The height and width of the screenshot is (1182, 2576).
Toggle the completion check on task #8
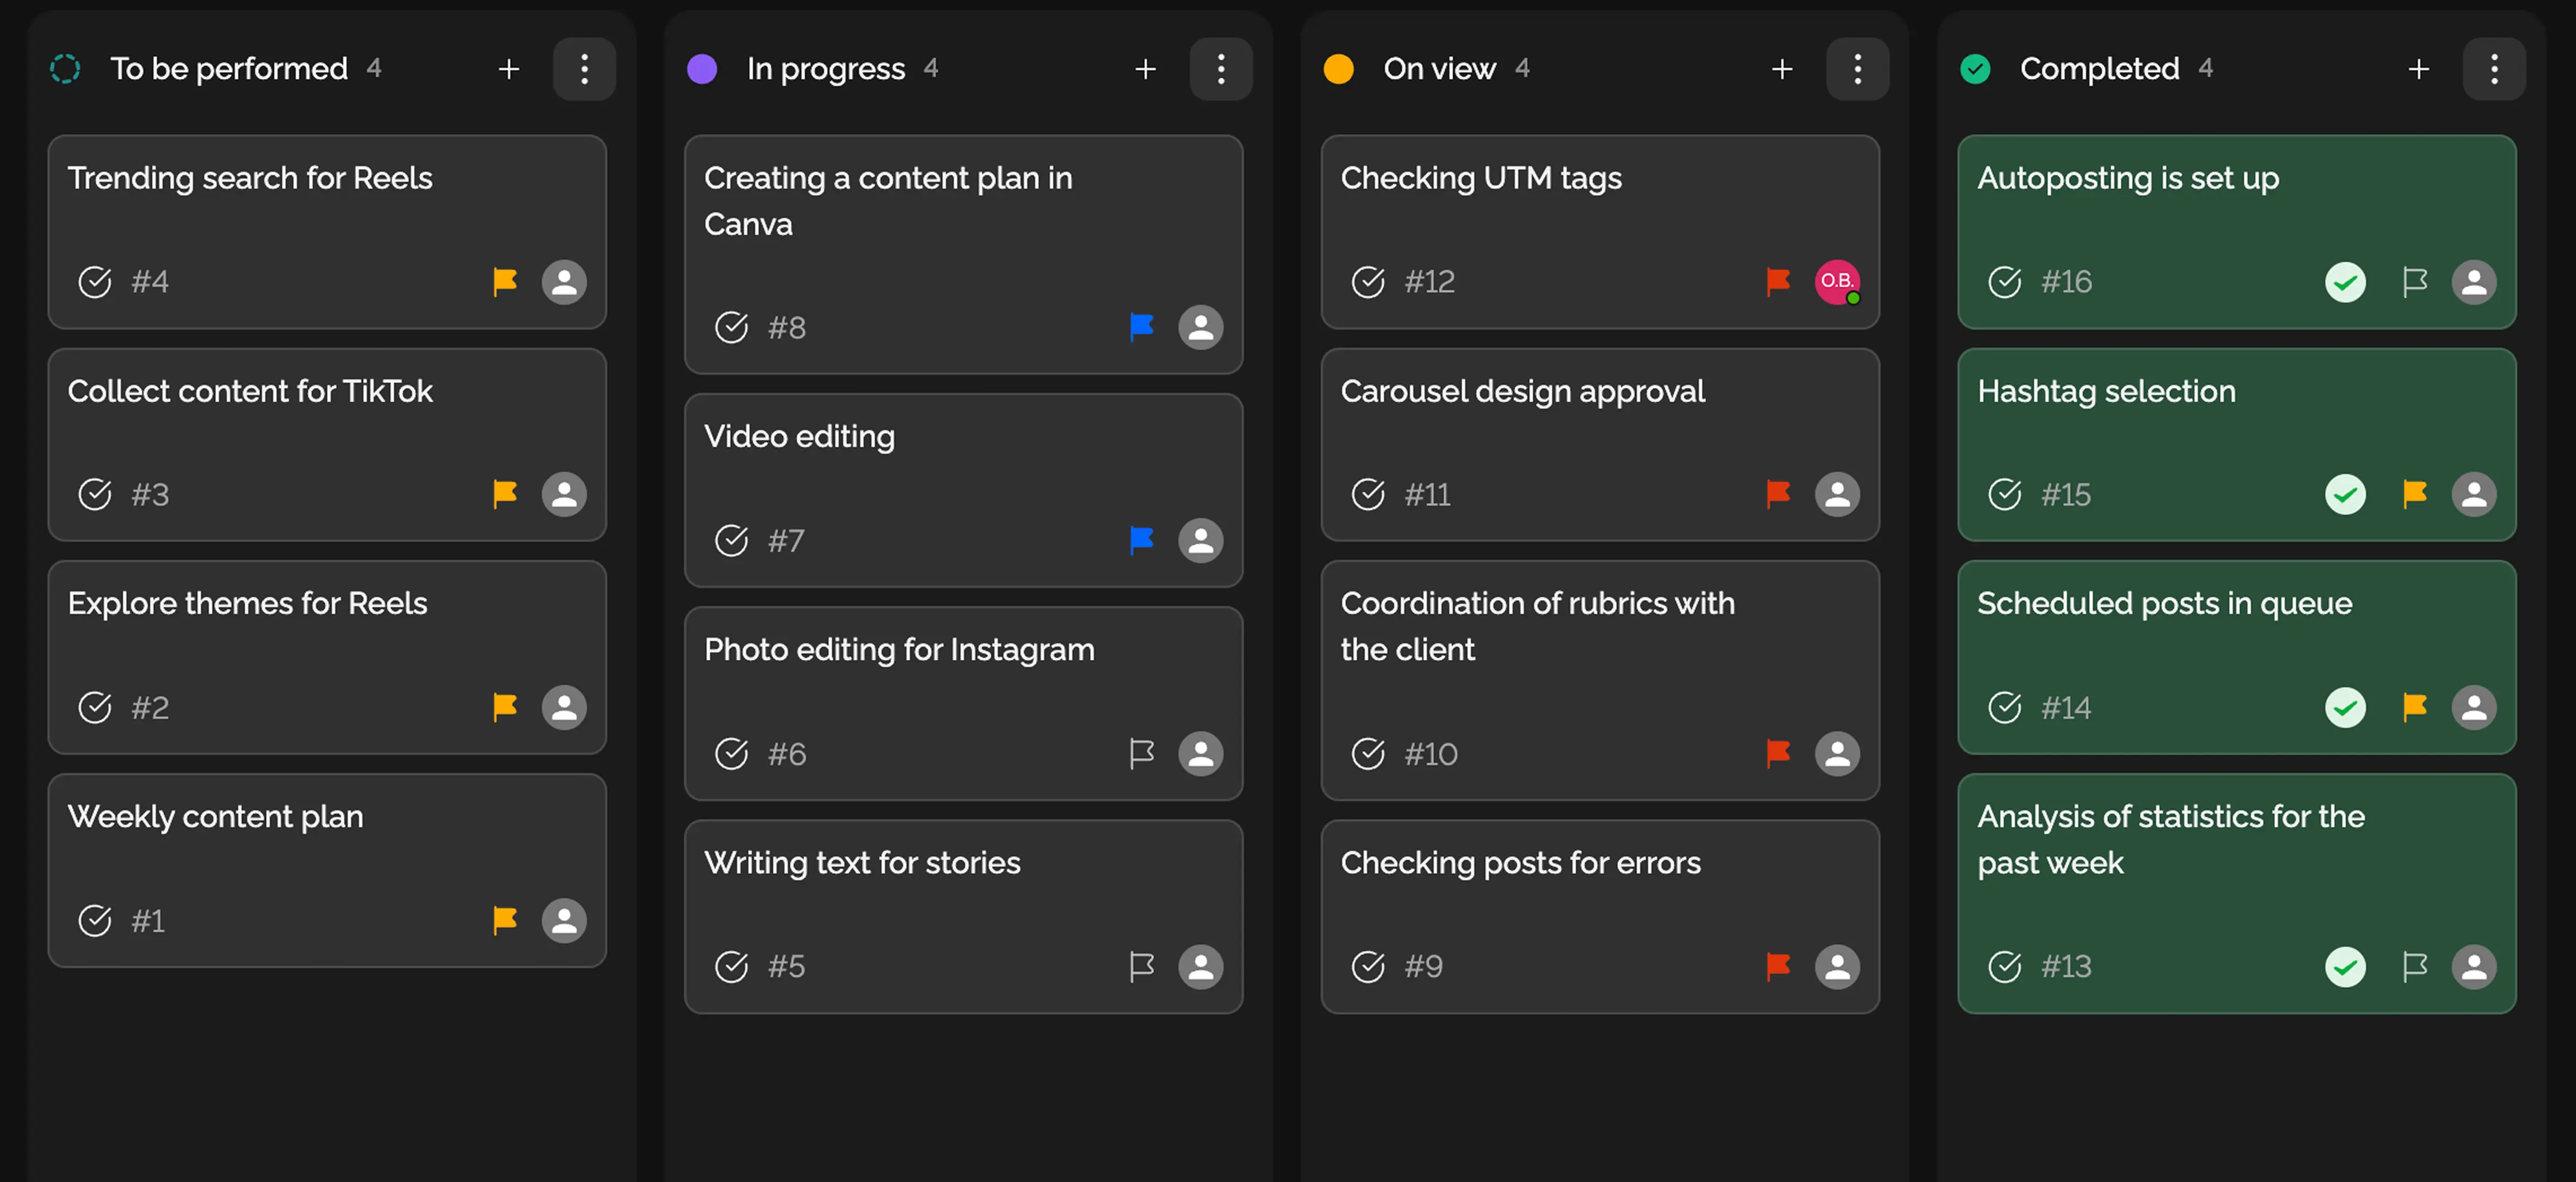click(731, 327)
